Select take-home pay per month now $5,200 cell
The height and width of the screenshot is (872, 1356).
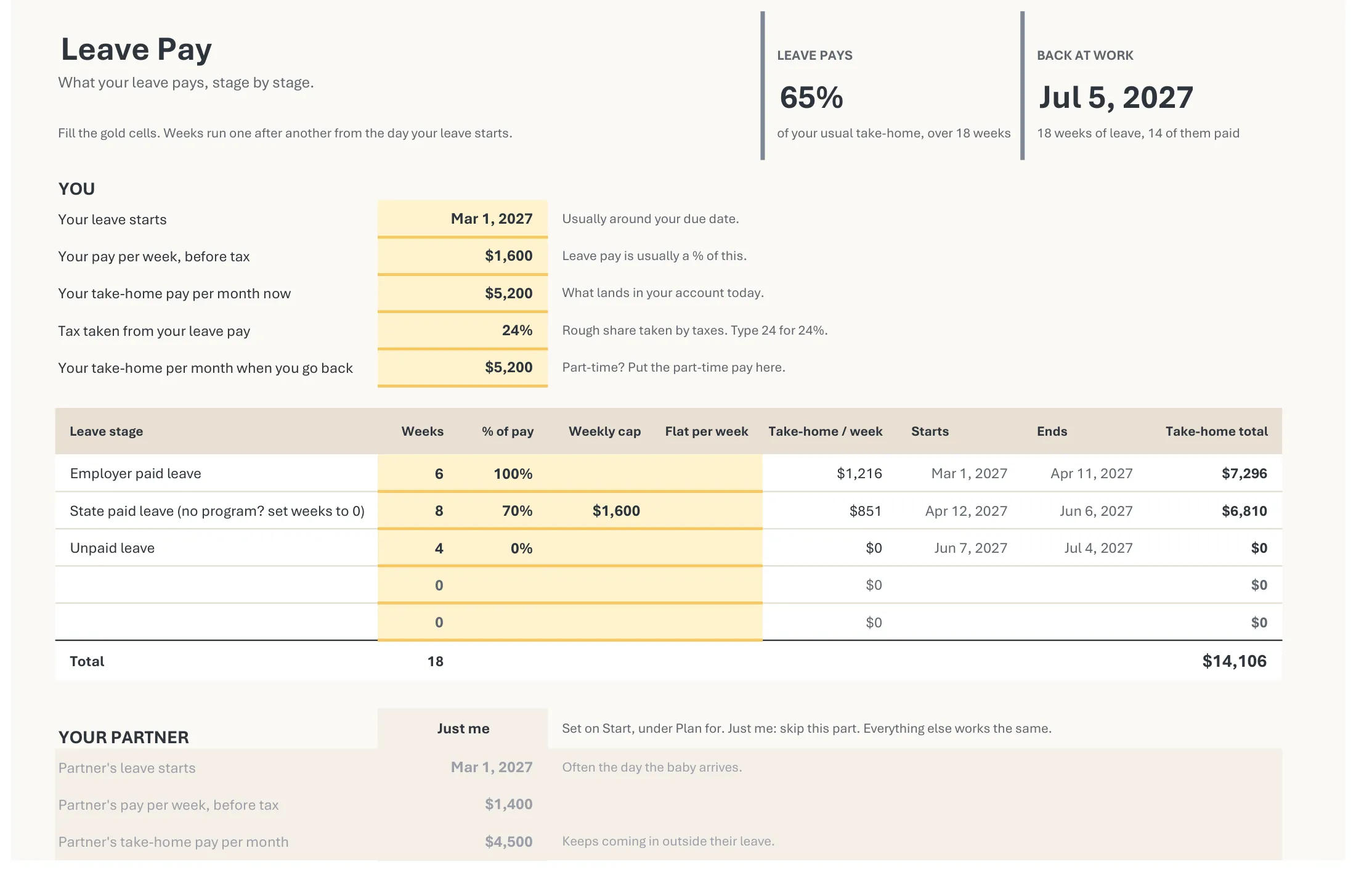(x=463, y=293)
